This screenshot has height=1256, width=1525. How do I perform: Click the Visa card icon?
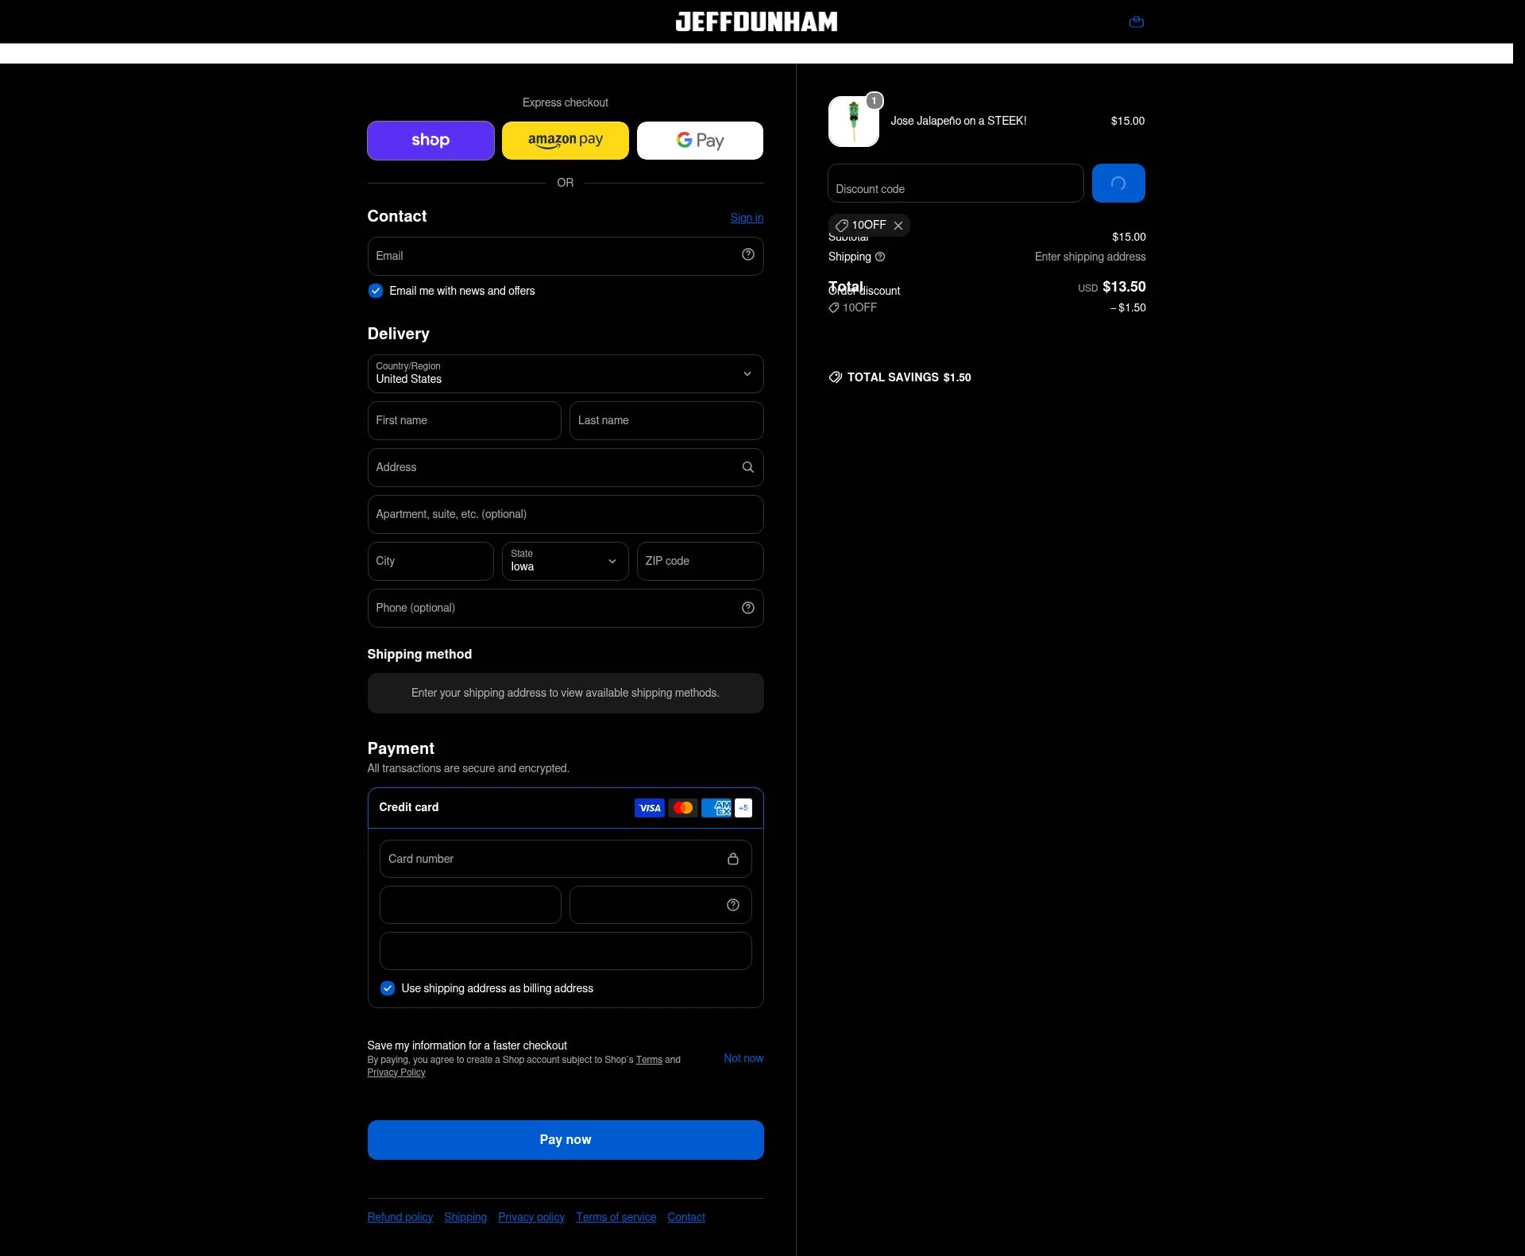point(650,808)
